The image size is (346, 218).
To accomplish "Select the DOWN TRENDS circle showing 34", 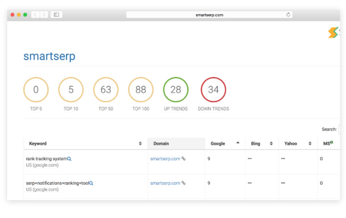I will click(213, 90).
